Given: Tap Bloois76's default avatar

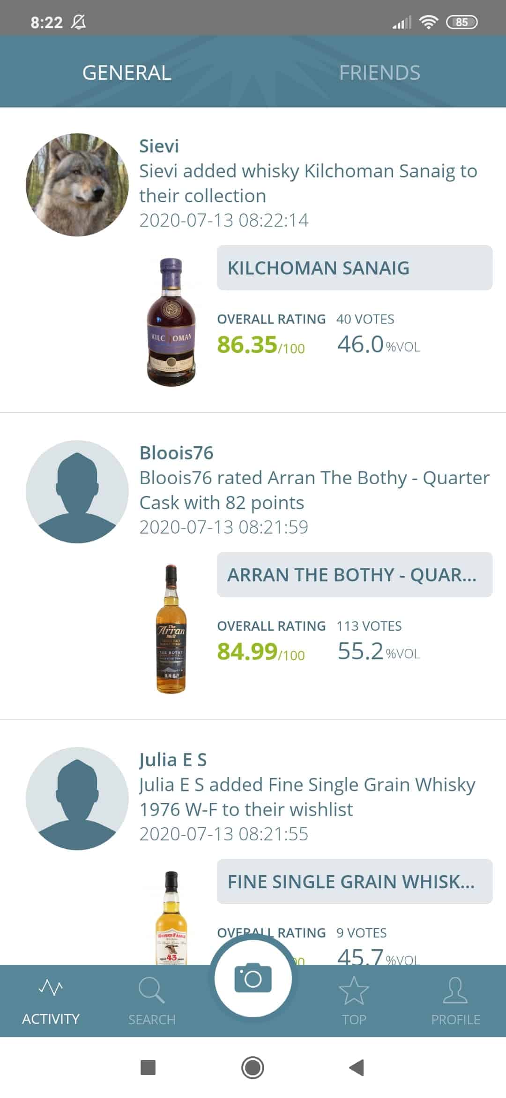Looking at the screenshot, I should click(77, 491).
